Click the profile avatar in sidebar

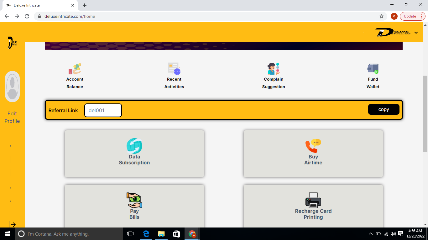pos(12,87)
